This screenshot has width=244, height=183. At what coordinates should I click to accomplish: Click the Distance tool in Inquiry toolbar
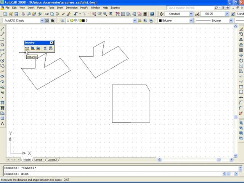pyautogui.click(x=27, y=48)
